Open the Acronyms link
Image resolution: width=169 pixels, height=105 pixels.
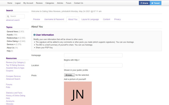coord(10,101)
